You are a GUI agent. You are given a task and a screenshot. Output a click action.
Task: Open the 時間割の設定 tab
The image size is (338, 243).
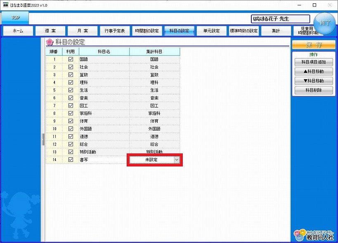pyautogui.click(x=147, y=31)
